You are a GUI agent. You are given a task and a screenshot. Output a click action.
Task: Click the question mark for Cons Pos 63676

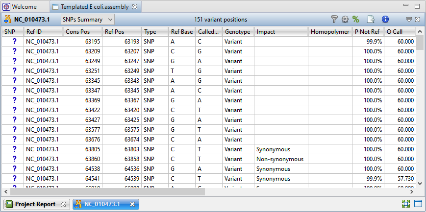[x=14, y=139]
